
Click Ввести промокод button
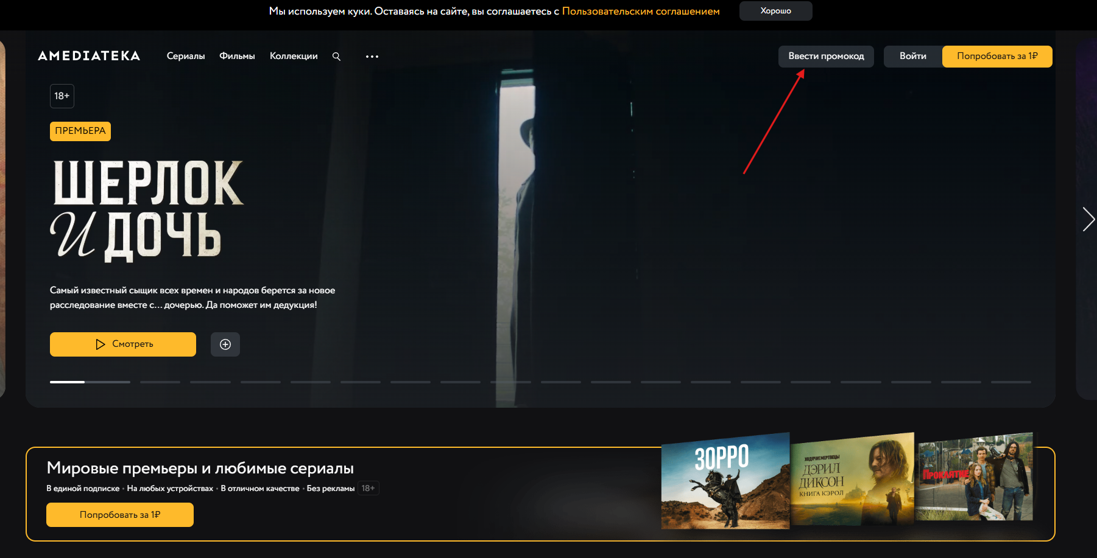click(826, 56)
